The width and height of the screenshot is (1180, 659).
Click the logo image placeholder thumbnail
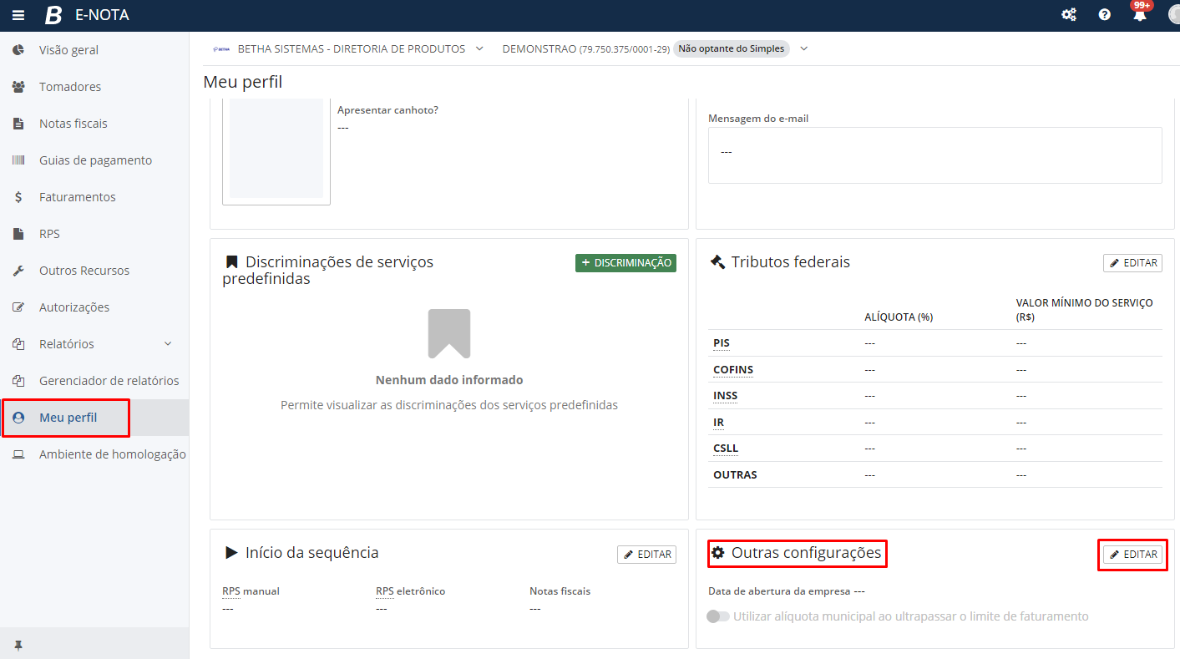(276, 149)
